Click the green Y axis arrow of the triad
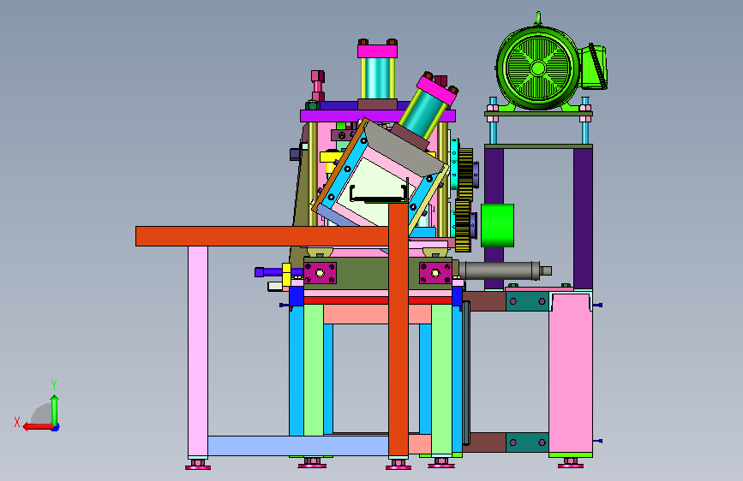Screen dimensions: 743x481 [x=55, y=409]
